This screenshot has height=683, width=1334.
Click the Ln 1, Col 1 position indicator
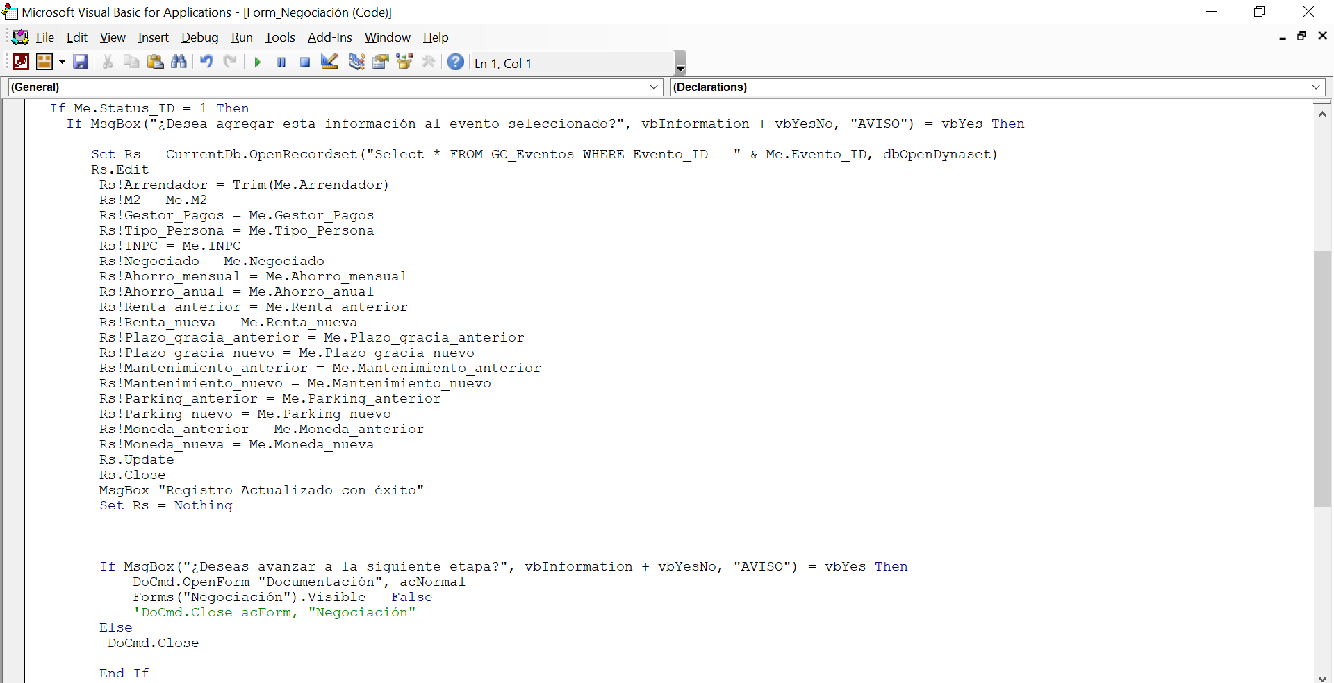click(503, 63)
